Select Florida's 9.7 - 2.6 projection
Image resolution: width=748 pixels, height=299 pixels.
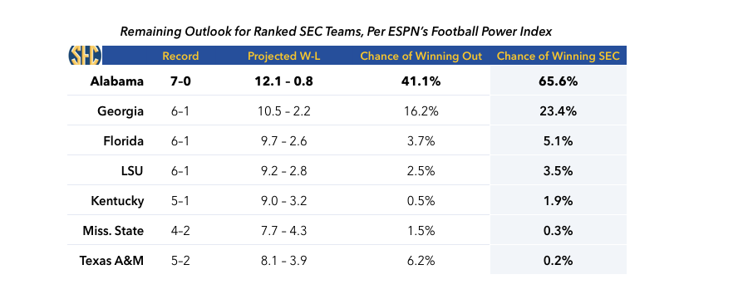[x=284, y=141]
